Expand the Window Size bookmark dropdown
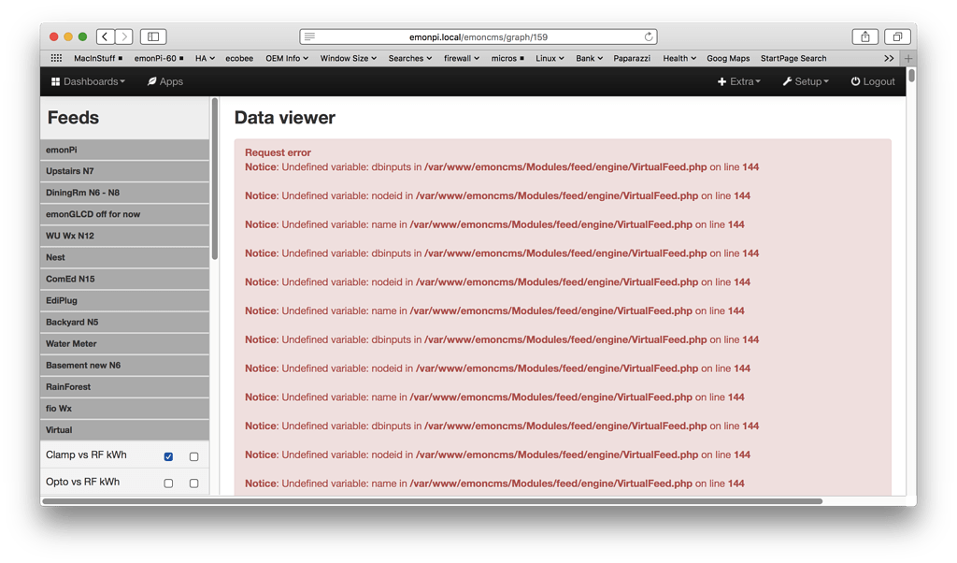 pyautogui.click(x=349, y=58)
